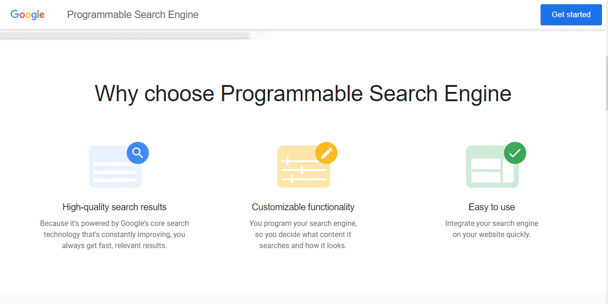Open the Programmable Search Engine home link
Viewport: 608px width, 304px height.
tap(132, 14)
